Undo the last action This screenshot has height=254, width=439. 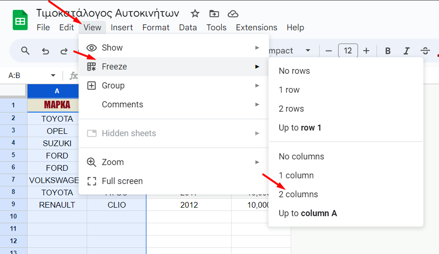click(45, 51)
